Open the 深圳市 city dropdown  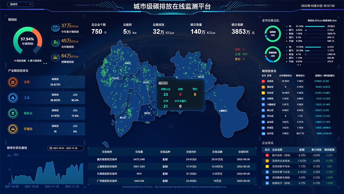coord(20,5)
